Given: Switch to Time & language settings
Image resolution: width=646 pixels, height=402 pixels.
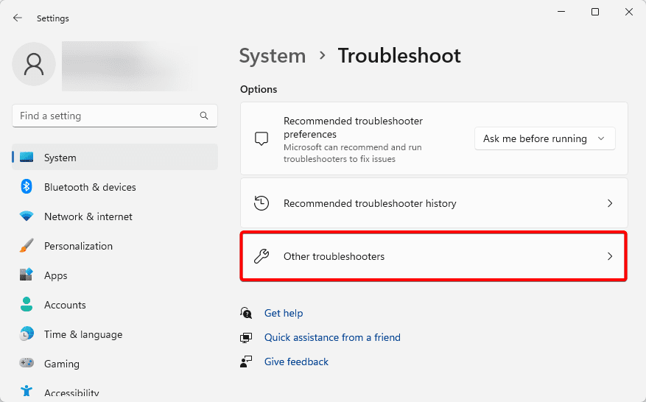Looking at the screenshot, I should tap(82, 334).
